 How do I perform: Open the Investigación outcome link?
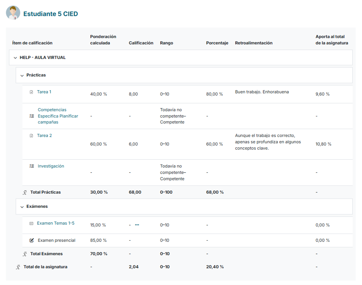(x=51, y=166)
